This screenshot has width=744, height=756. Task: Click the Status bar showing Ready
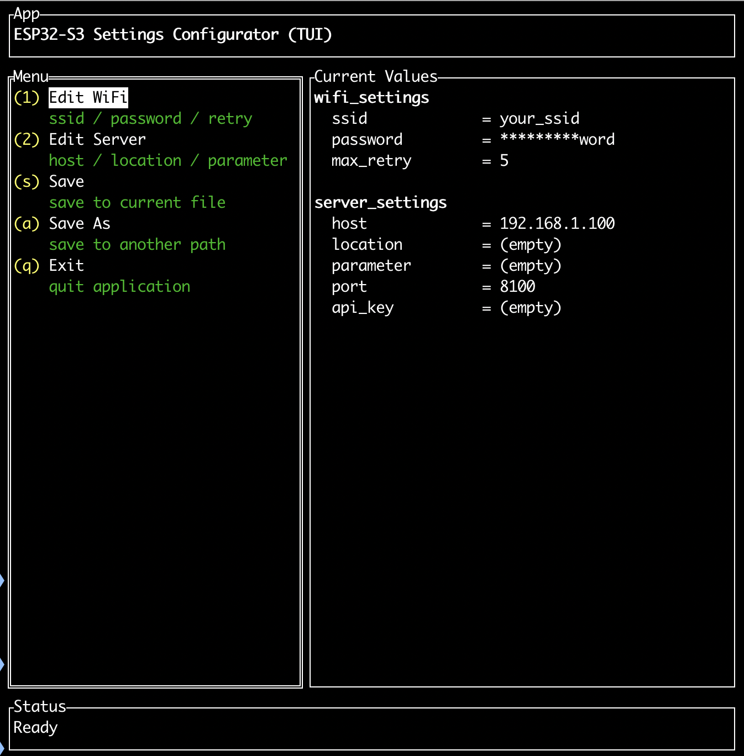(x=35, y=727)
